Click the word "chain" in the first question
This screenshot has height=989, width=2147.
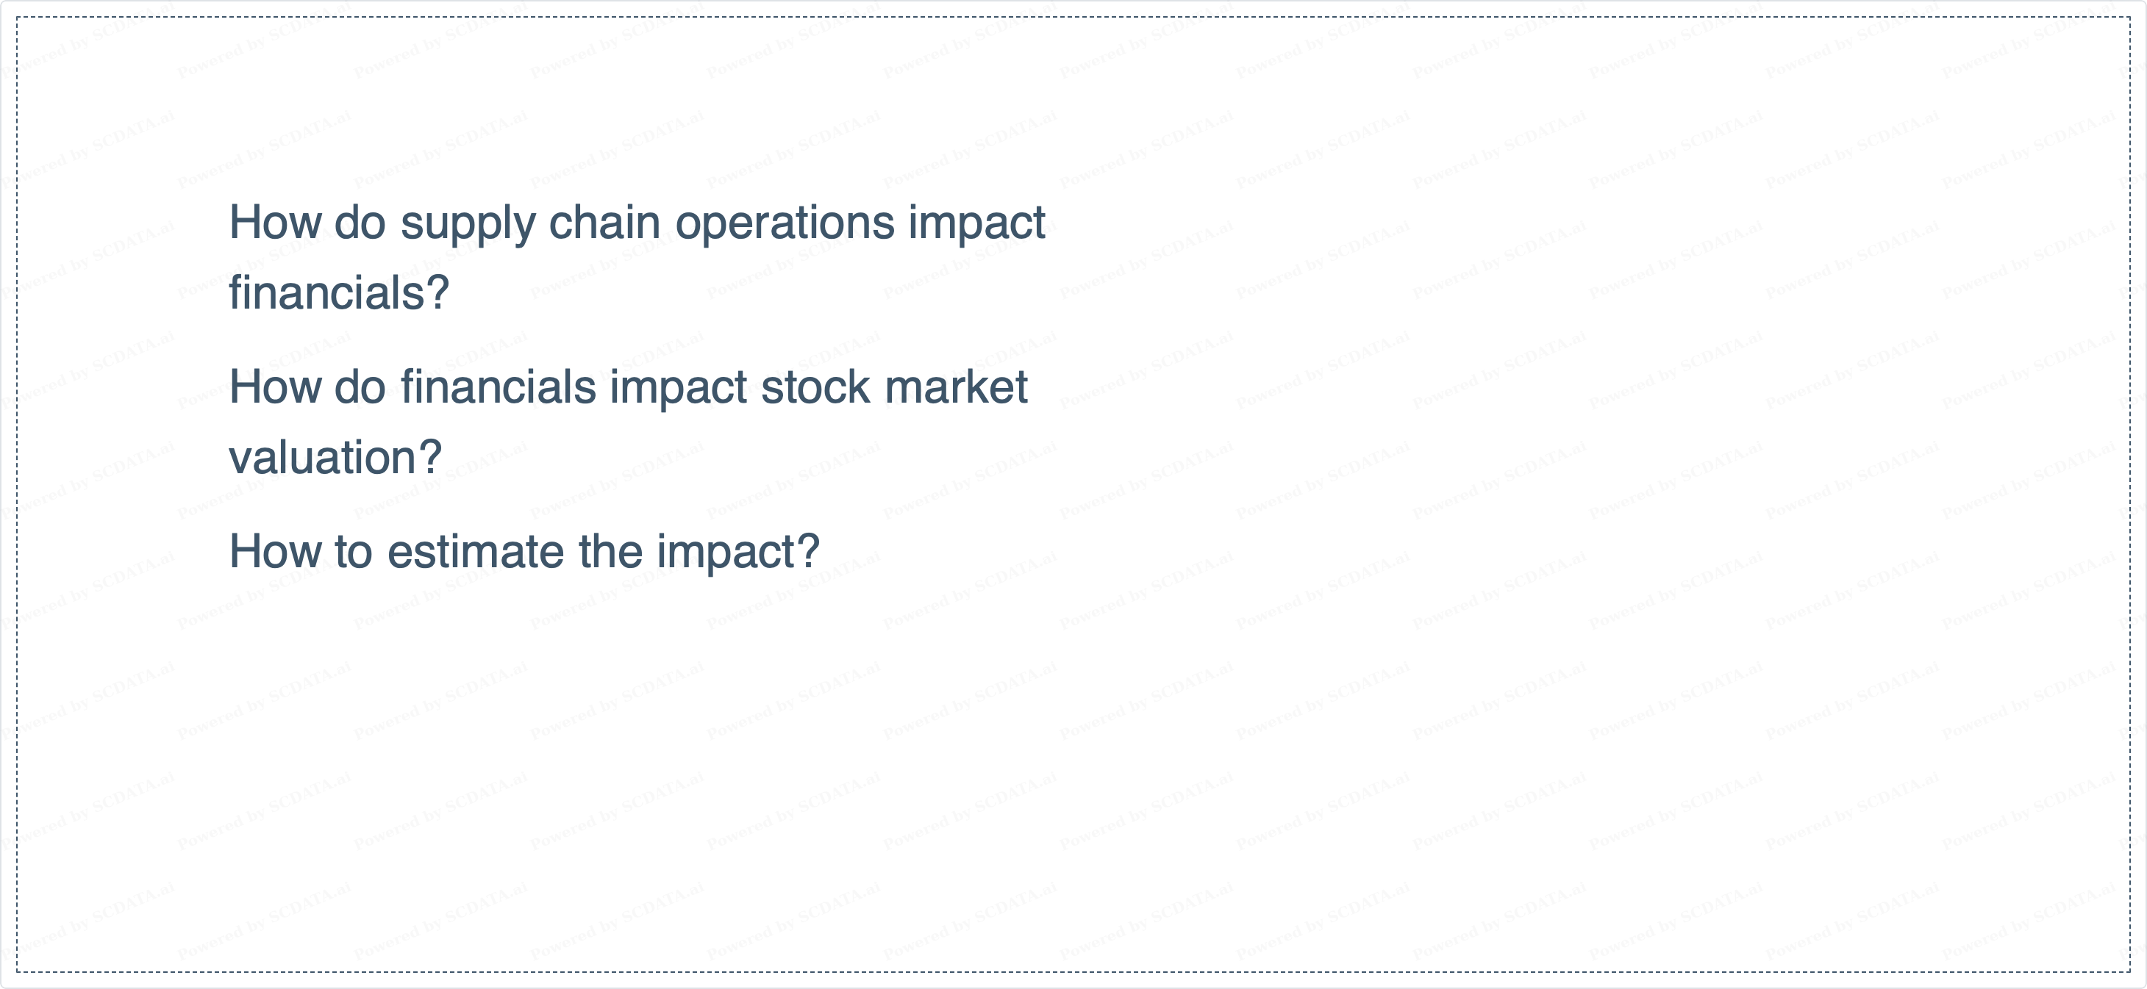point(604,223)
